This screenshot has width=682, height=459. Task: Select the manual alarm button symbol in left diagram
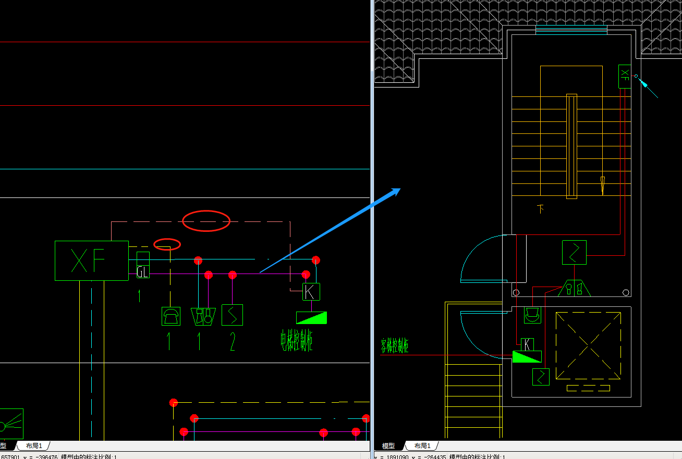[204, 316]
